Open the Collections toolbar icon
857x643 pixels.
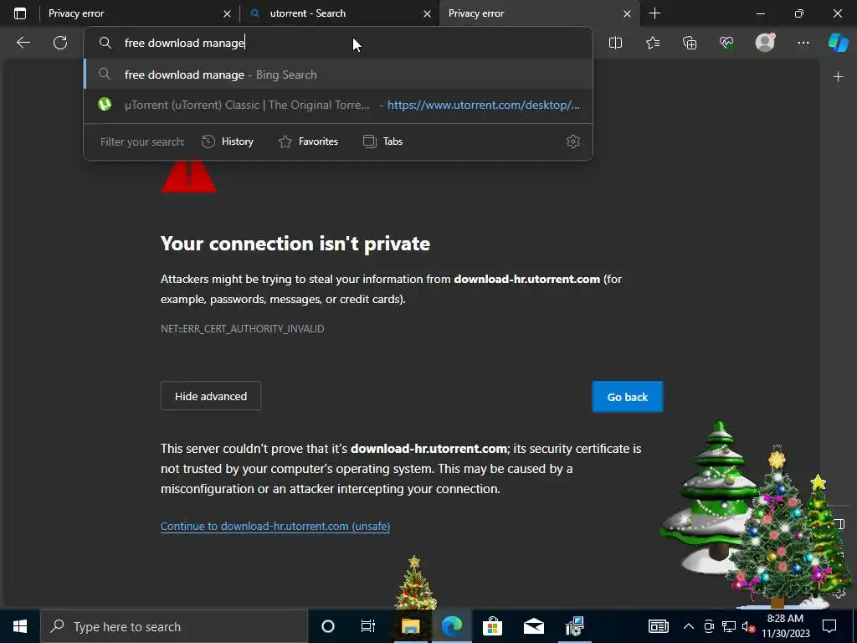(x=690, y=43)
